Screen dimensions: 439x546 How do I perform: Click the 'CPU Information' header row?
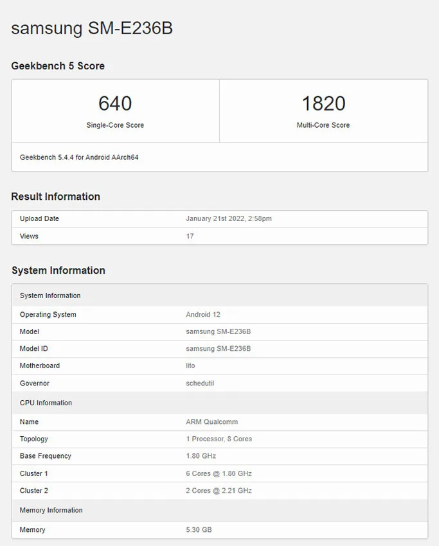tap(220, 403)
